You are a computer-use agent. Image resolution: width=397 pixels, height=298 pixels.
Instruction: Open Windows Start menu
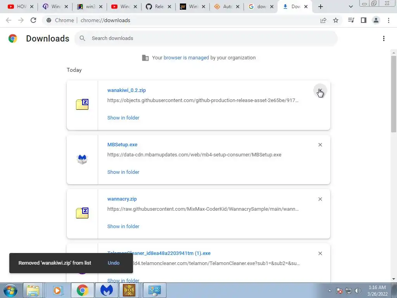10,290
